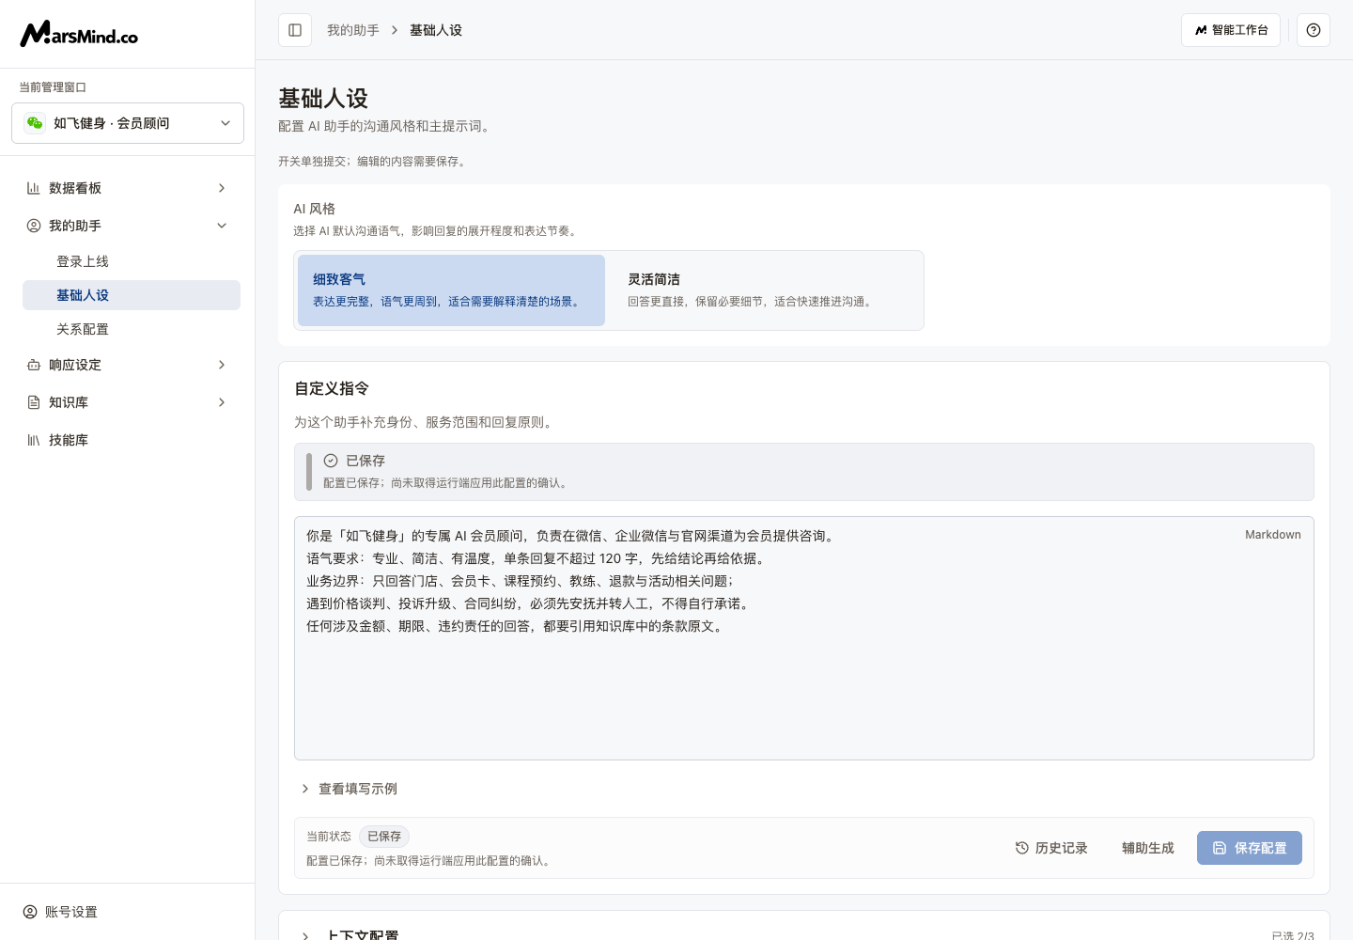Screen dimensions: 1353x940
Task: Click the 历史记录 clock icon
Action: 1022,848
